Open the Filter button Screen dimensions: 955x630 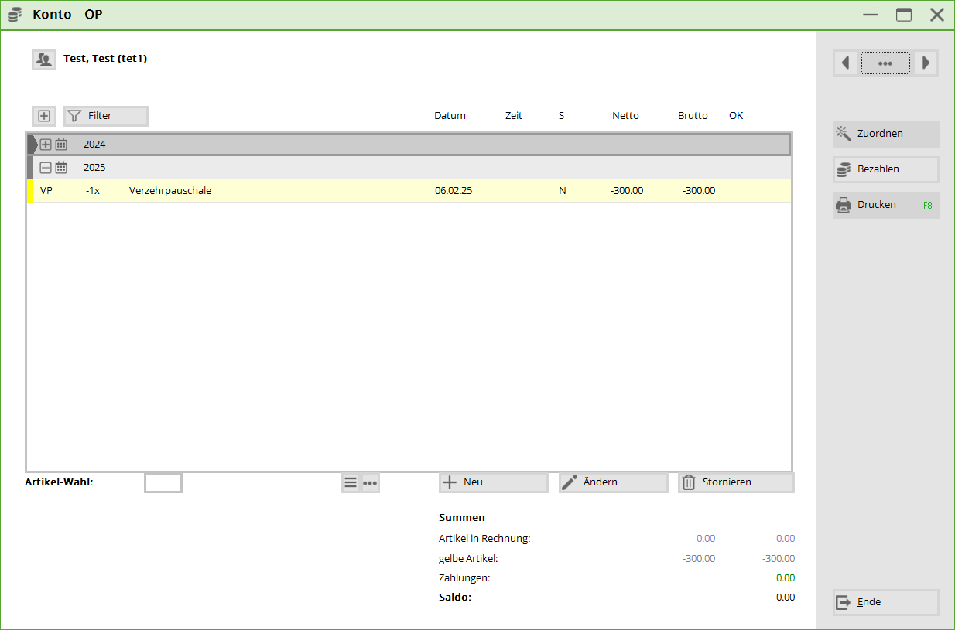pos(105,116)
